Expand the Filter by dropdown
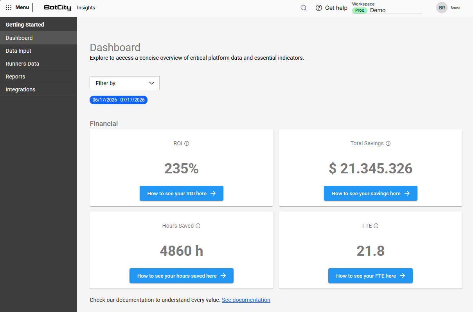 tap(124, 83)
